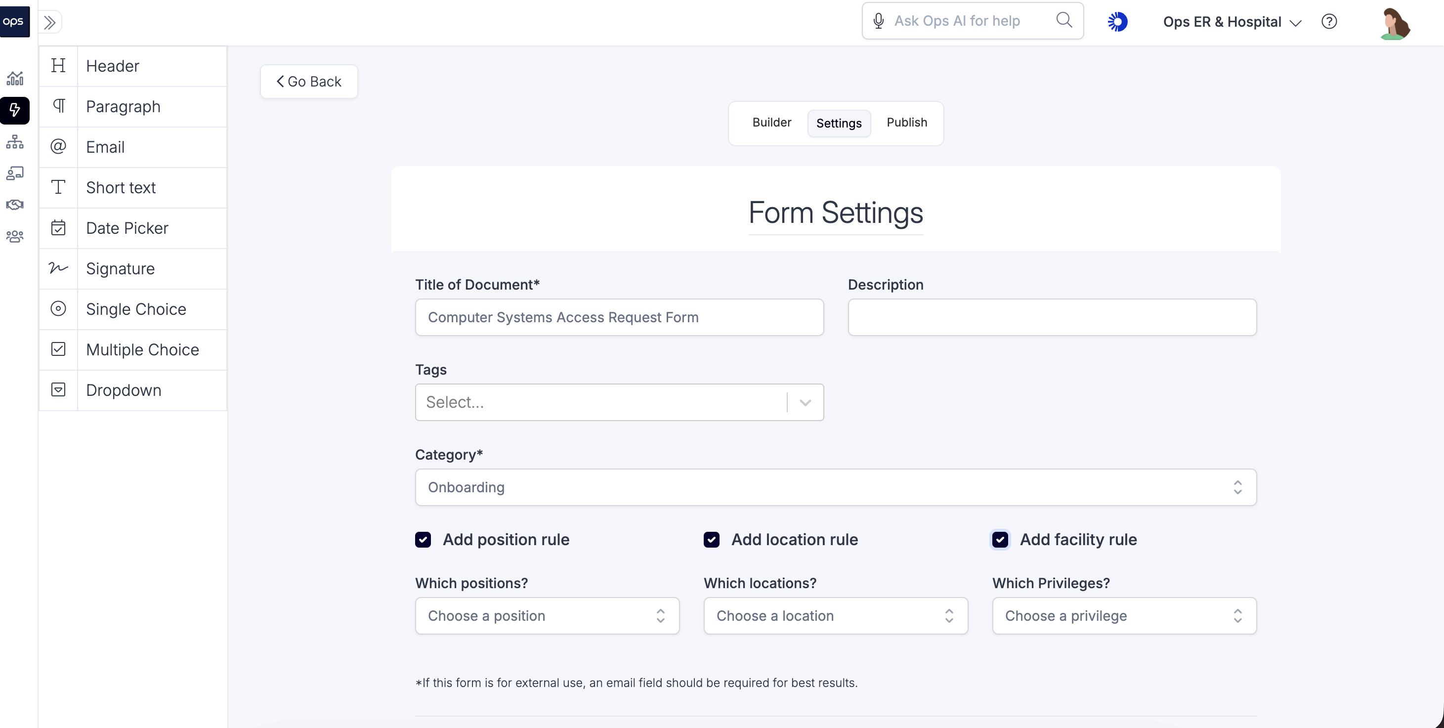Uncheck Add position rule checkbox
1444x728 pixels.
pyautogui.click(x=423, y=539)
